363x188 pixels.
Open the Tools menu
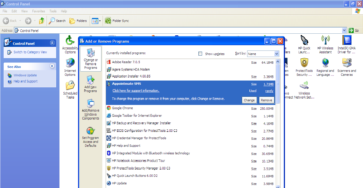pyautogui.click(x=53, y=11)
